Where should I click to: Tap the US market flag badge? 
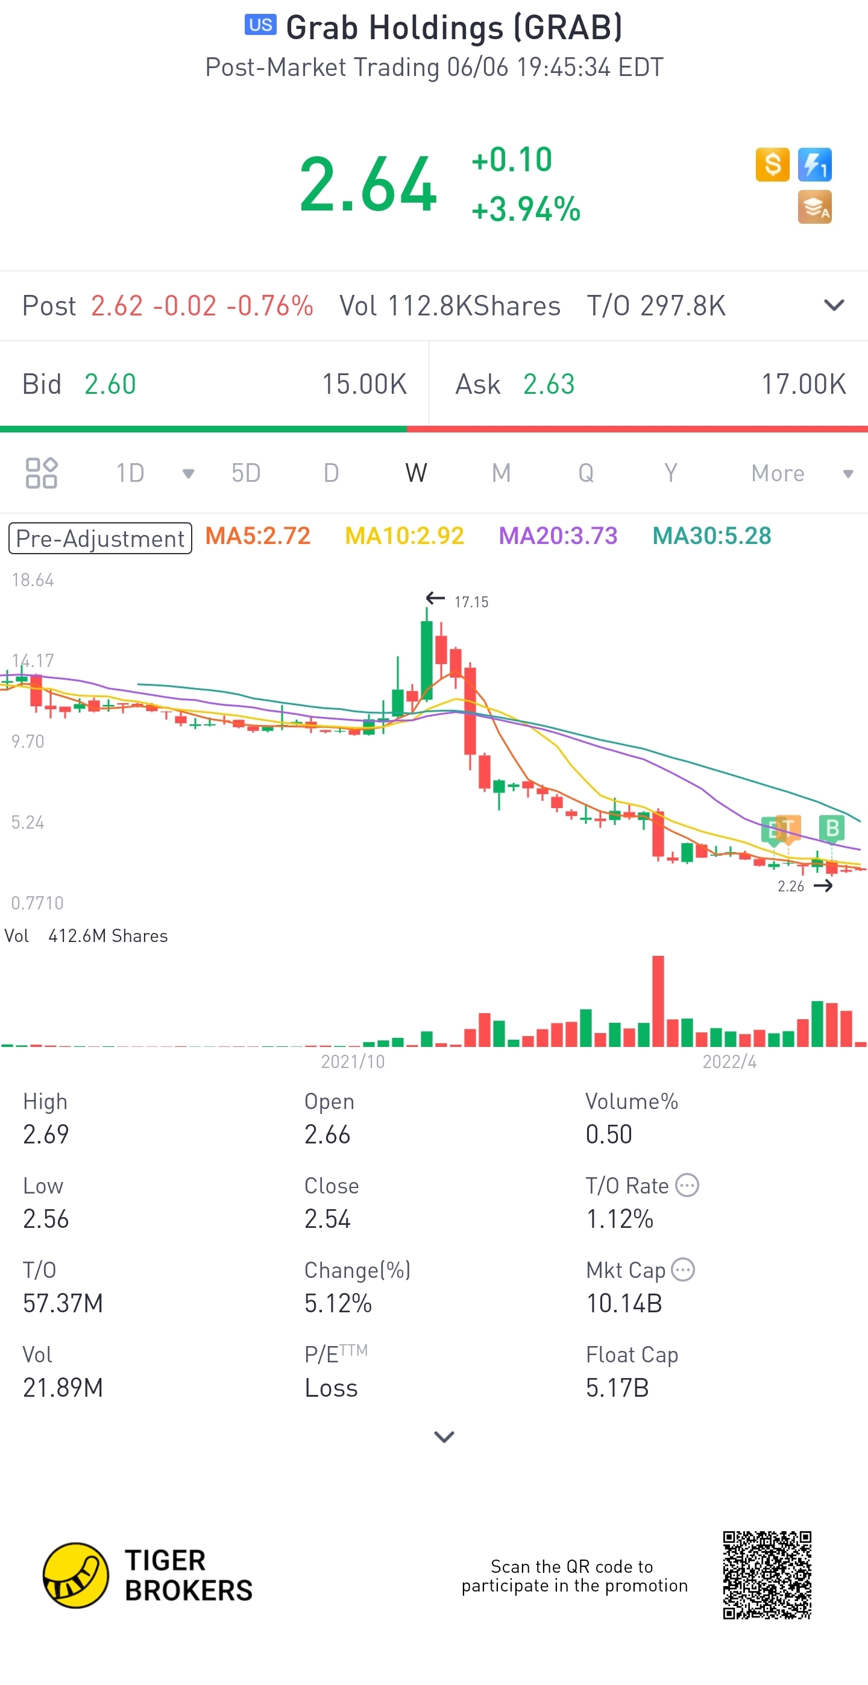click(x=260, y=25)
